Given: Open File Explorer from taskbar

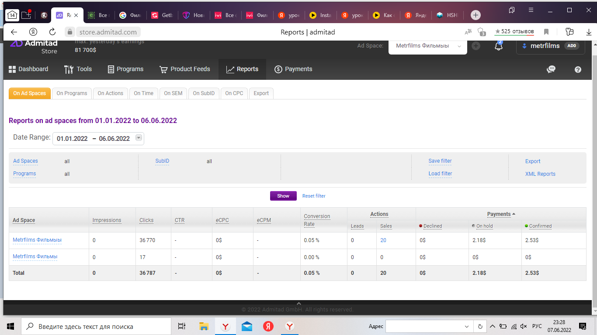Looking at the screenshot, I should [204, 326].
